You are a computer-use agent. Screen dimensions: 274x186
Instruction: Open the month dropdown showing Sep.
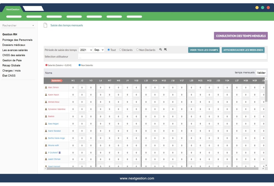[x=99, y=50]
